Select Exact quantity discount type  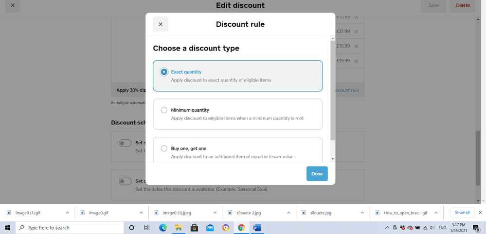pyautogui.click(x=164, y=72)
